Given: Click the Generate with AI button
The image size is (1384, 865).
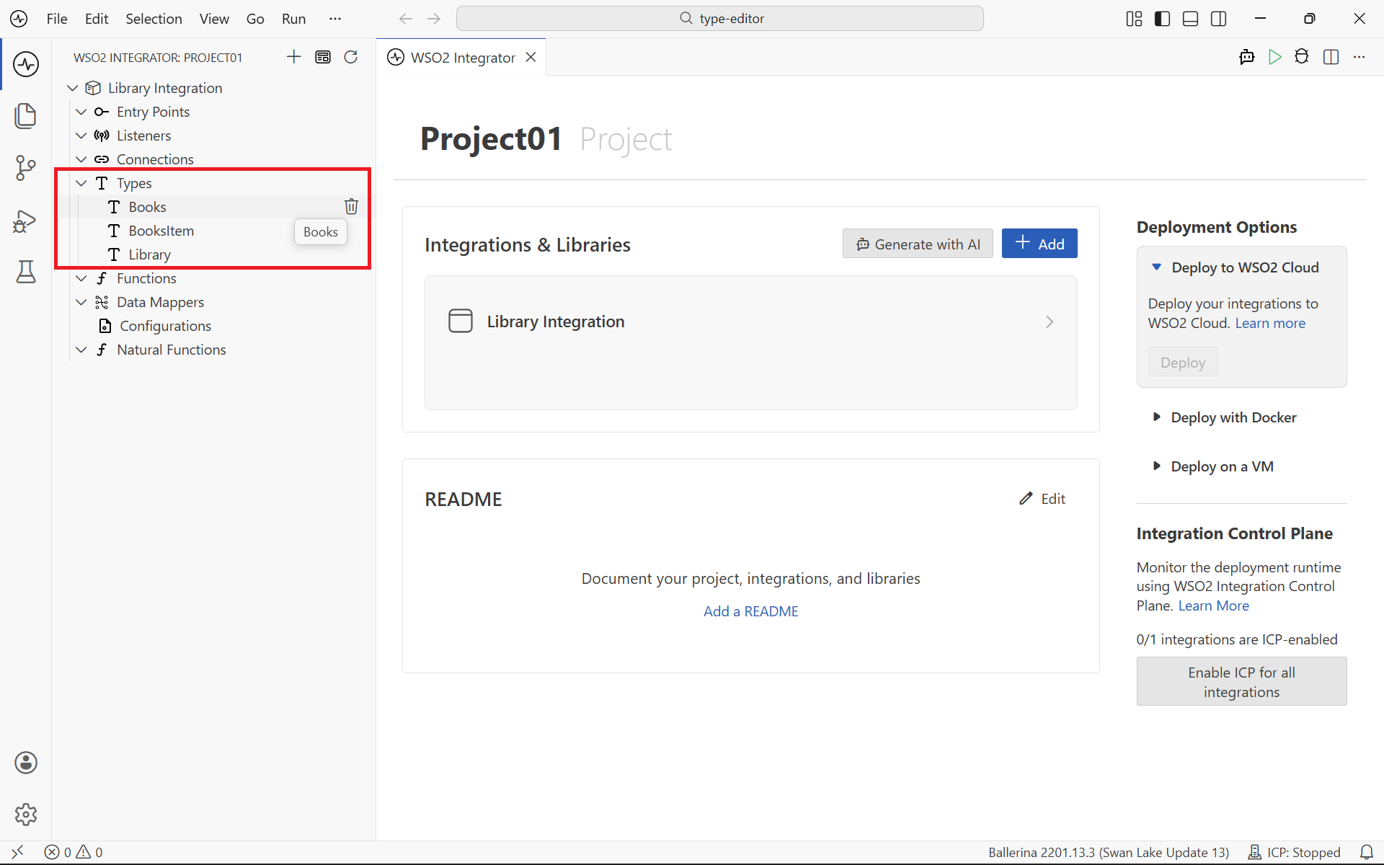Looking at the screenshot, I should pyautogui.click(x=918, y=244).
